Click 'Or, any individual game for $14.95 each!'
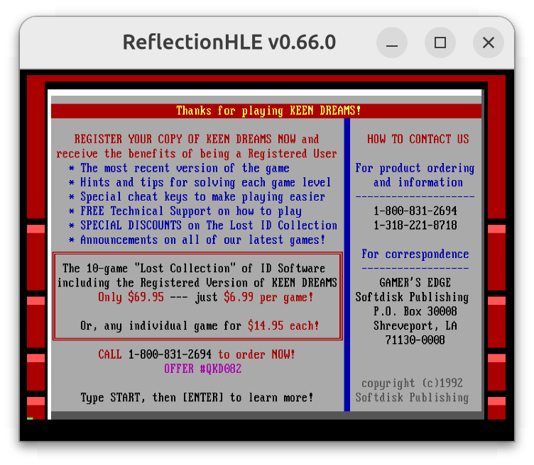Image resolution: width=534 pixels, height=465 pixels. [200, 325]
